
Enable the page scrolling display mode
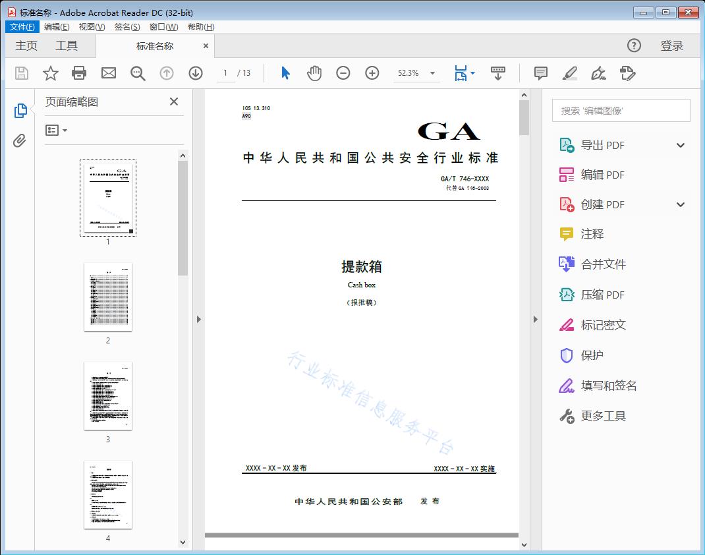[497, 73]
